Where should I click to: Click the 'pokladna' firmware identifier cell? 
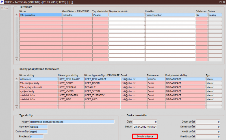[x=77, y=15]
